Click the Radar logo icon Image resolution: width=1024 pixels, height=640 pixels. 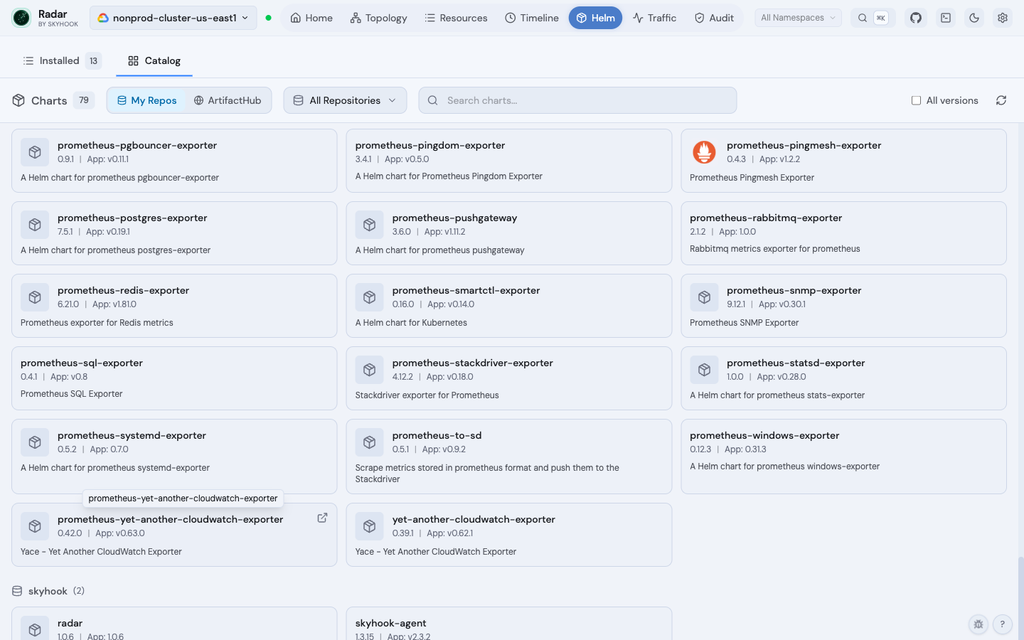(x=21, y=18)
